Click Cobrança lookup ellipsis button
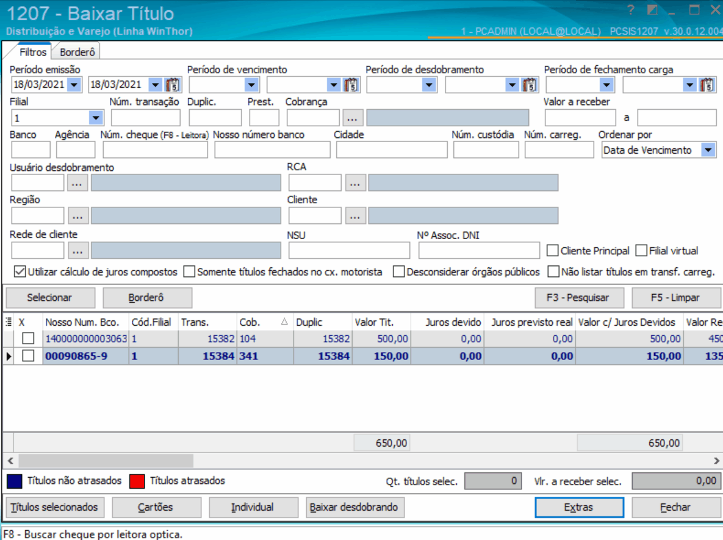Viewport: 723px width, 540px height. coord(352,118)
